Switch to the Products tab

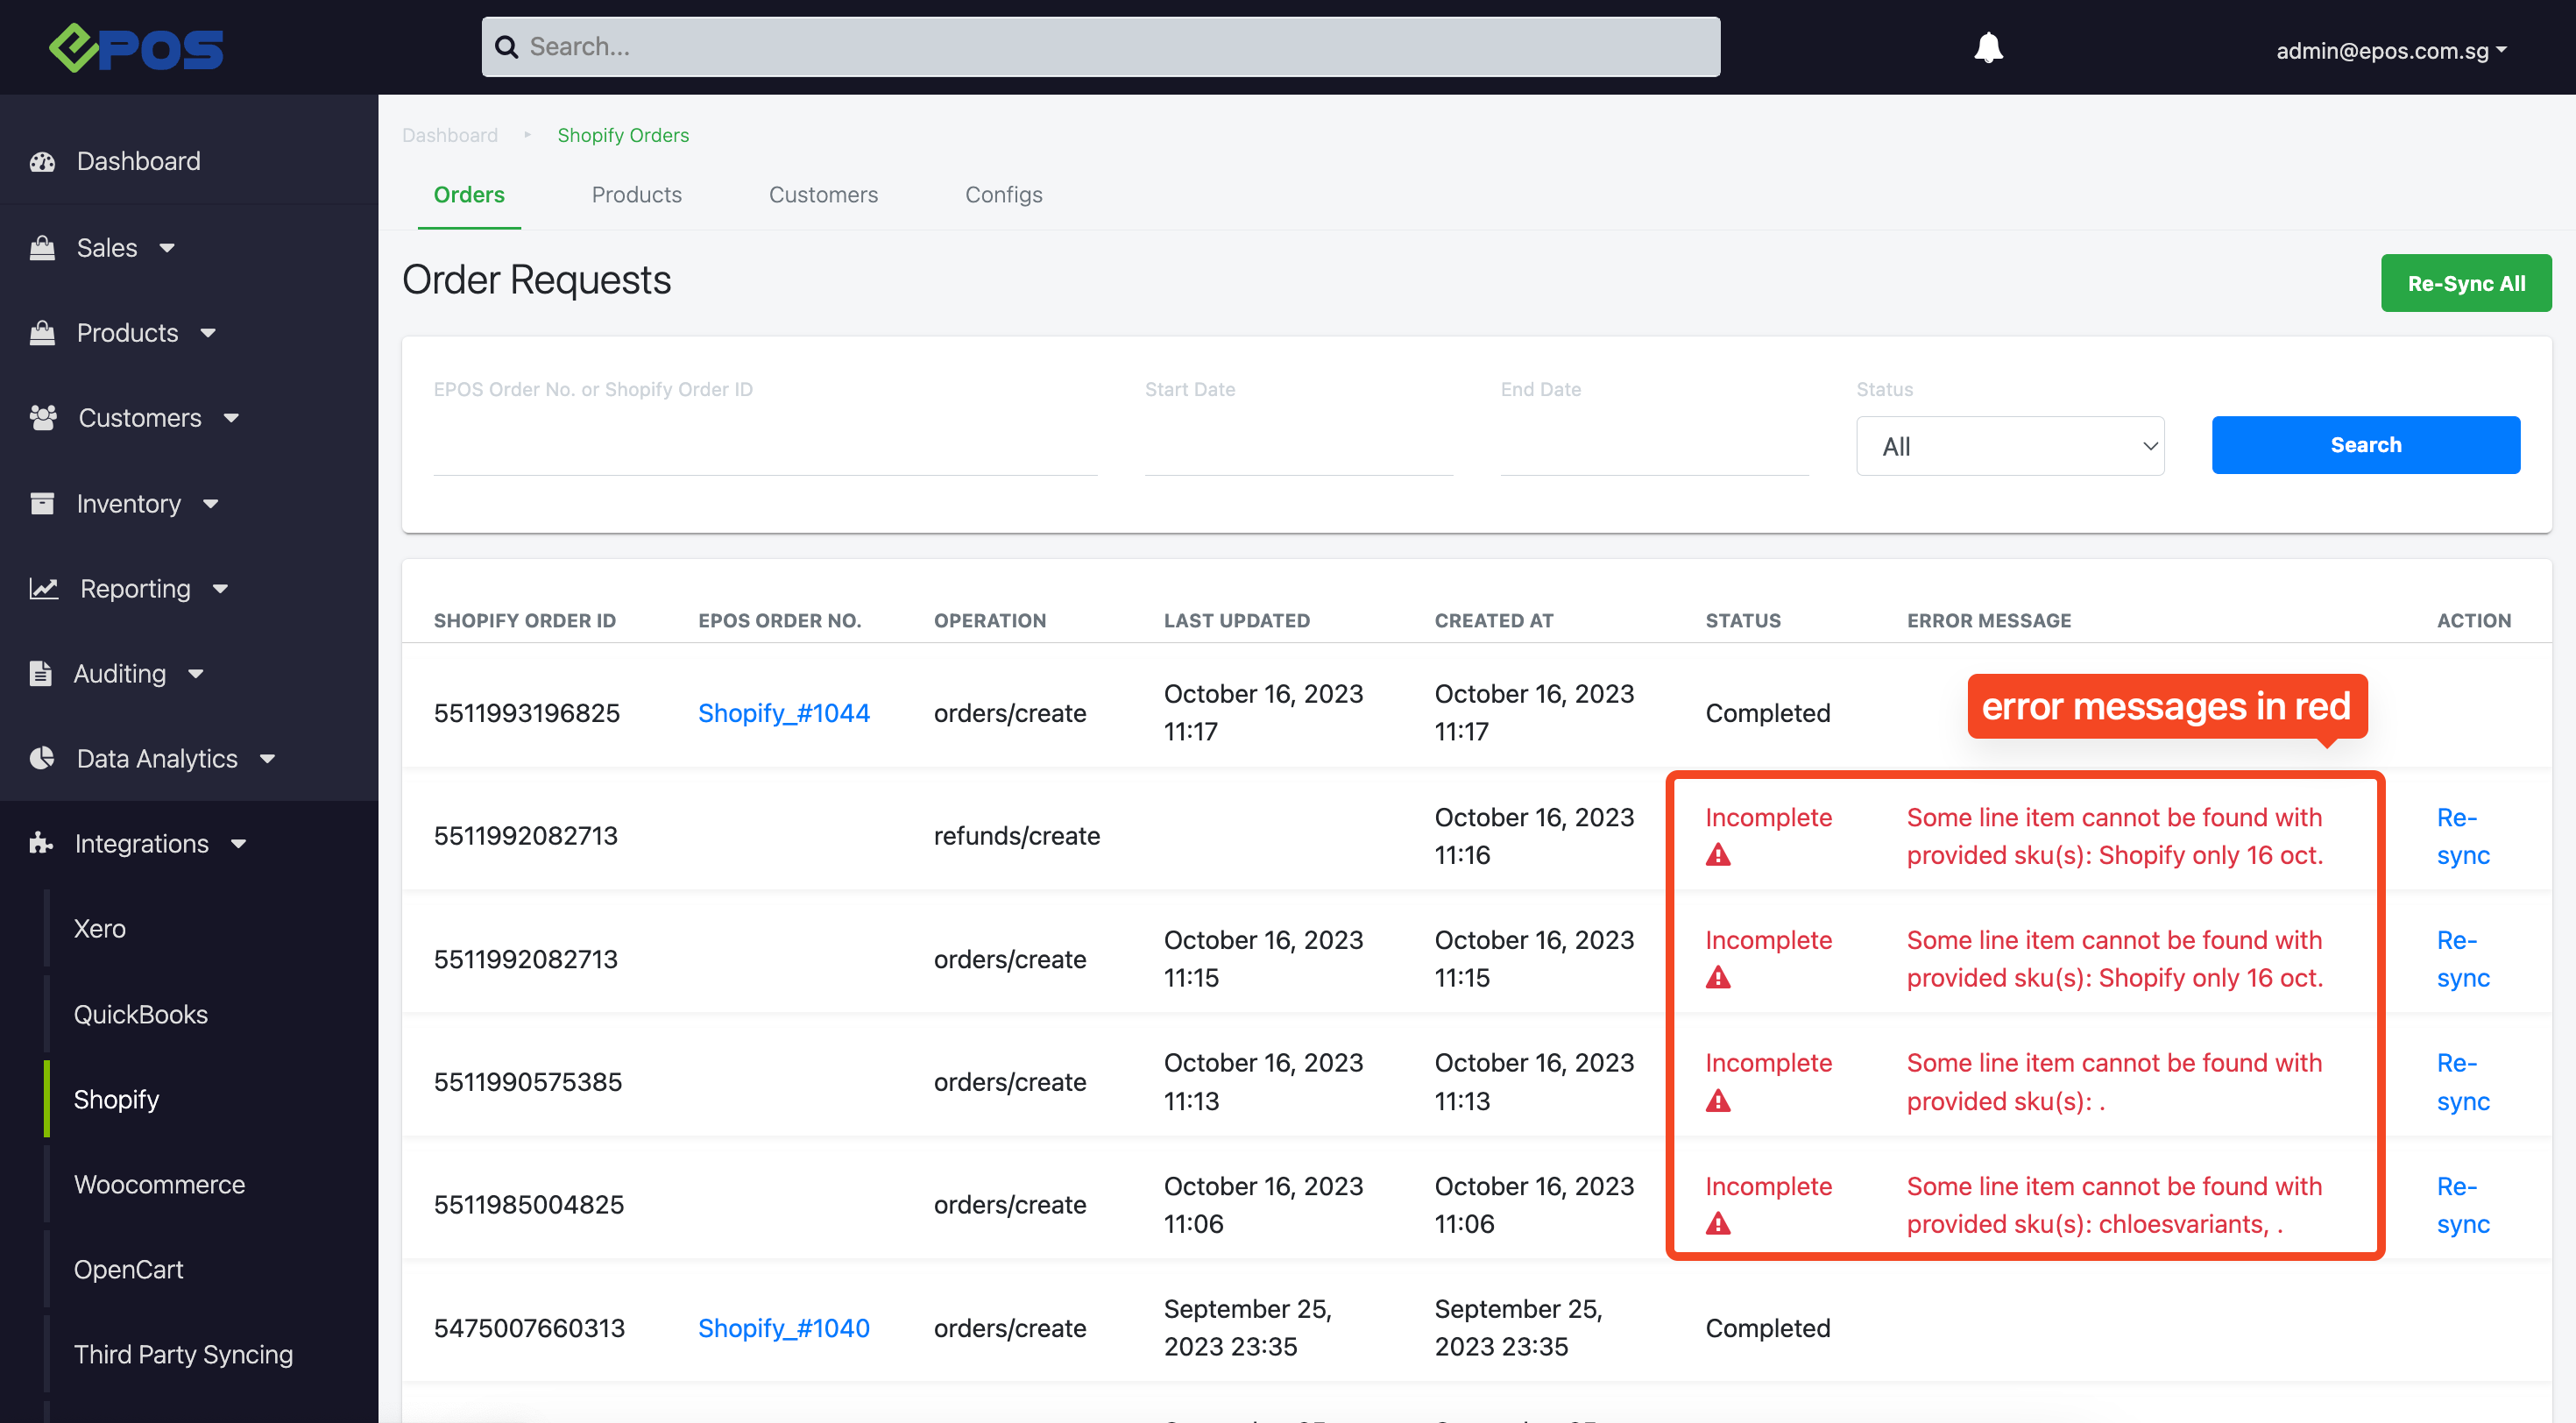[636, 194]
